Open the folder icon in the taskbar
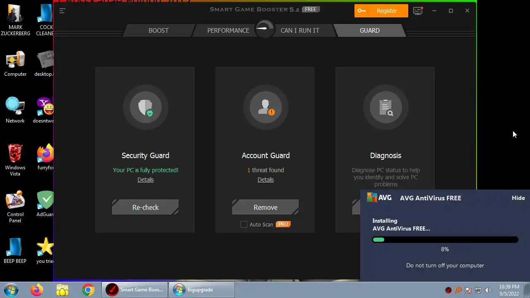 point(63,290)
